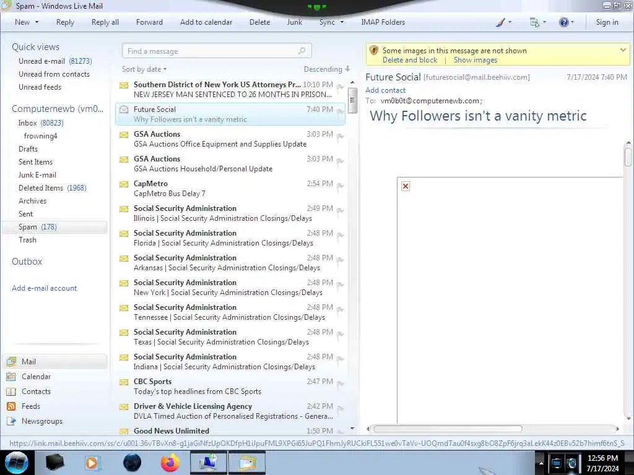
Task: Open the Inbox folder
Action: (40, 123)
